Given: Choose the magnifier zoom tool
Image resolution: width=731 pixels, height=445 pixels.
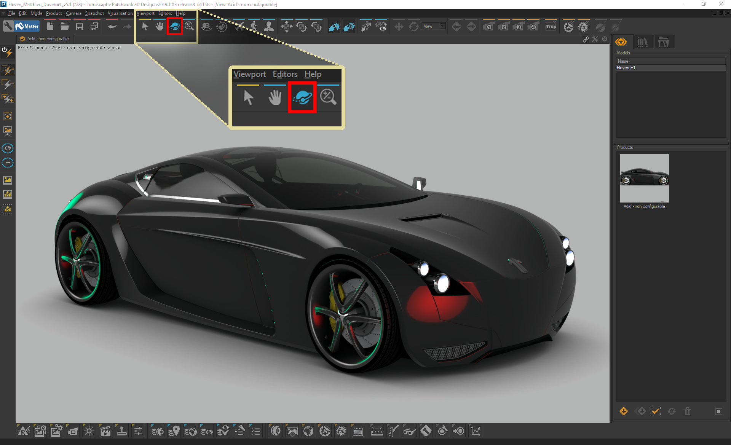Looking at the screenshot, I should tap(189, 26).
